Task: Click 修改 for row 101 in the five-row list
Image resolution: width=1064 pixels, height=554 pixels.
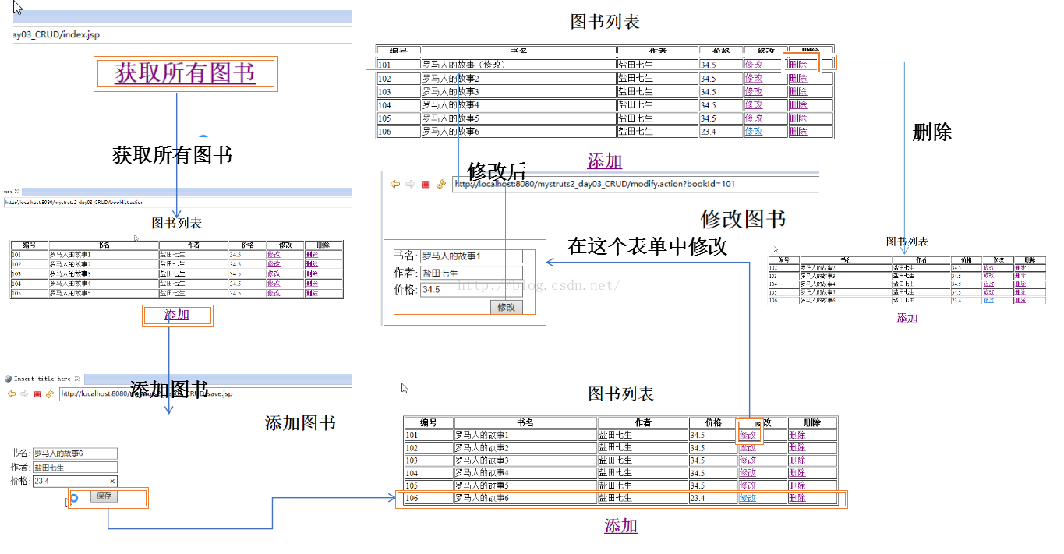Action: tap(274, 254)
